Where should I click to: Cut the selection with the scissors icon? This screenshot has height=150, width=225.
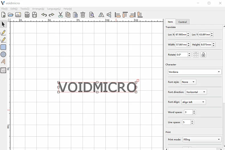point(60,15)
